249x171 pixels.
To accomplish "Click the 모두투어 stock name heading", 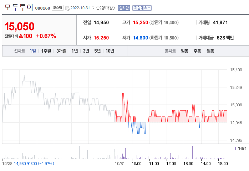I will tap(19, 7).
